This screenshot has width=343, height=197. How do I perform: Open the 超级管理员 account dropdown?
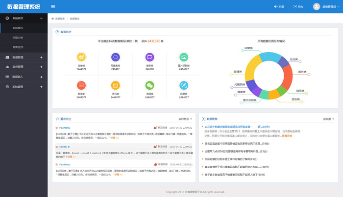331,7
